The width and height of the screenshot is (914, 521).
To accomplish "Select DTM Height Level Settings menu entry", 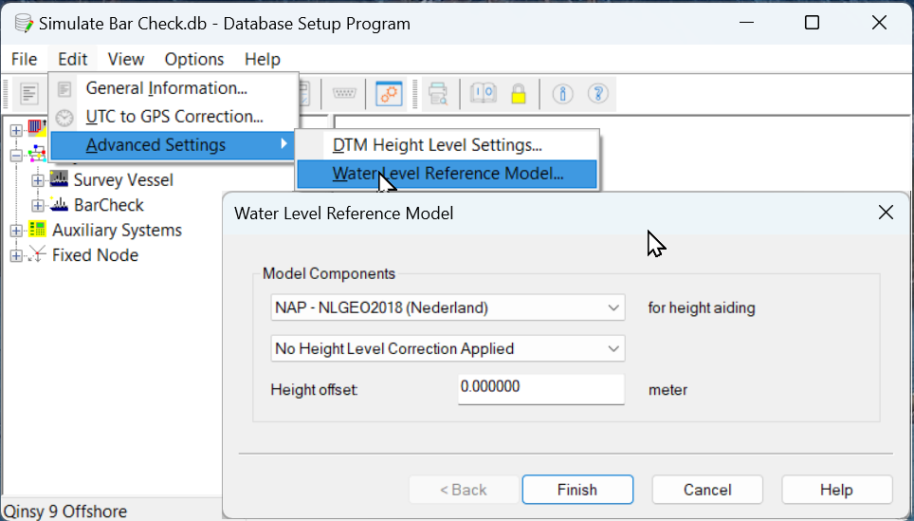I will tap(437, 145).
